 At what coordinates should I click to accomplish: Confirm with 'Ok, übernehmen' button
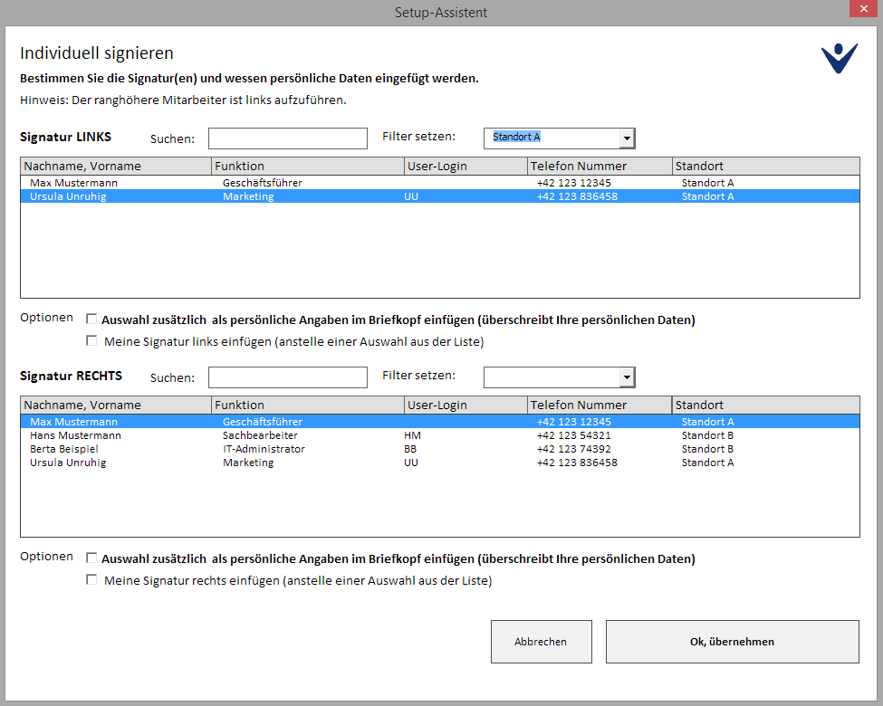(x=732, y=642)
